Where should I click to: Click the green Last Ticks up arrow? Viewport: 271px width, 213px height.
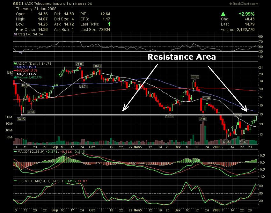click(109, 24)
